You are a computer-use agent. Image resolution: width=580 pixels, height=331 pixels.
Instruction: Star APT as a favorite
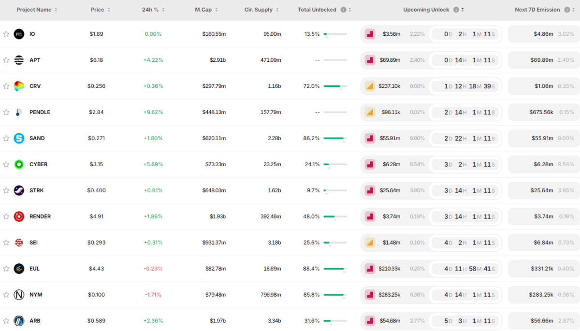tap(6, 60)
